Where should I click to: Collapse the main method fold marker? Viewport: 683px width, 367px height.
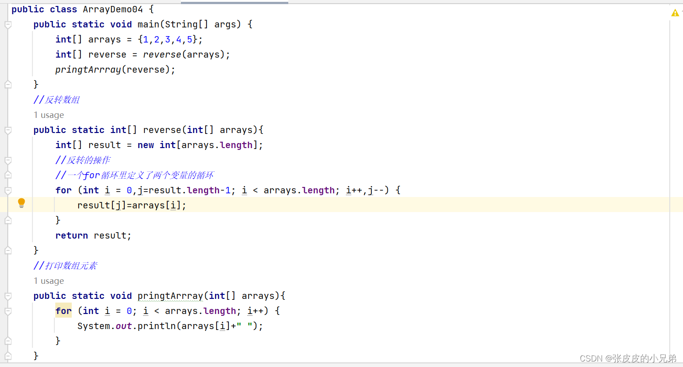pos(8,25)
